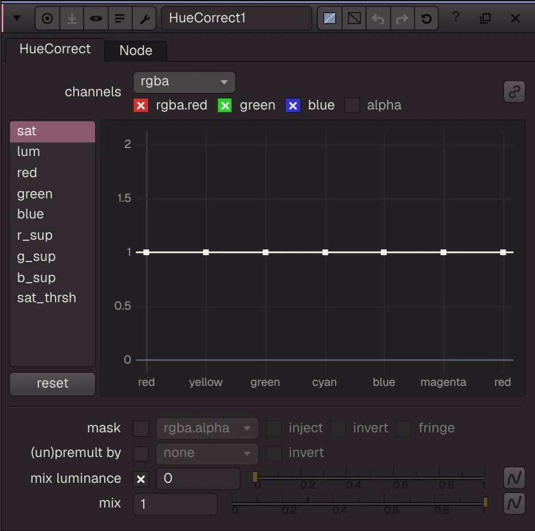Screen dimensions: 535x531
Task: Toggle the mix luminance checkbox
Action: coord(141,479)
